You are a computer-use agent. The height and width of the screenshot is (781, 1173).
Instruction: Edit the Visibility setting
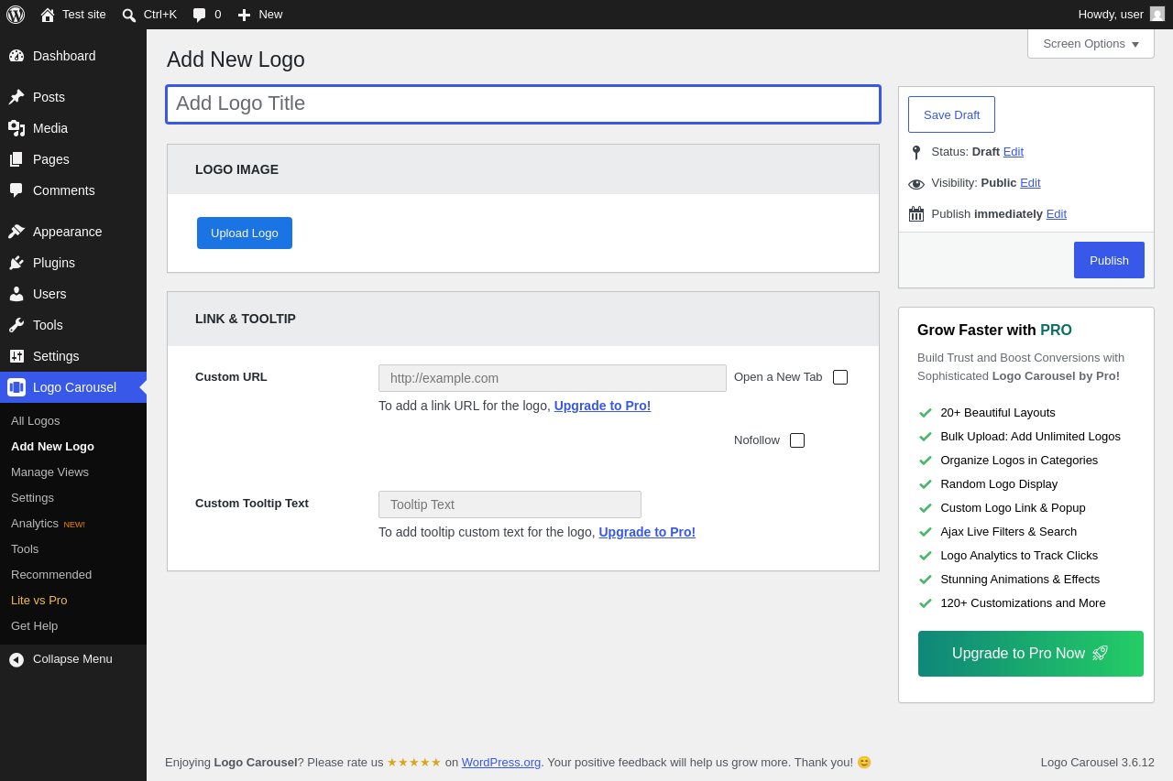pos(1030,182)
